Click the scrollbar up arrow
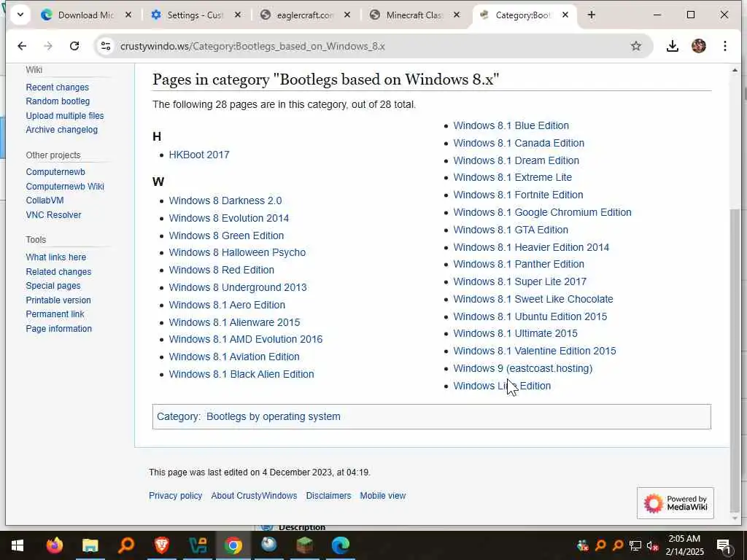The width and height of the screenshot is (747, 560). tap(735, 71)
